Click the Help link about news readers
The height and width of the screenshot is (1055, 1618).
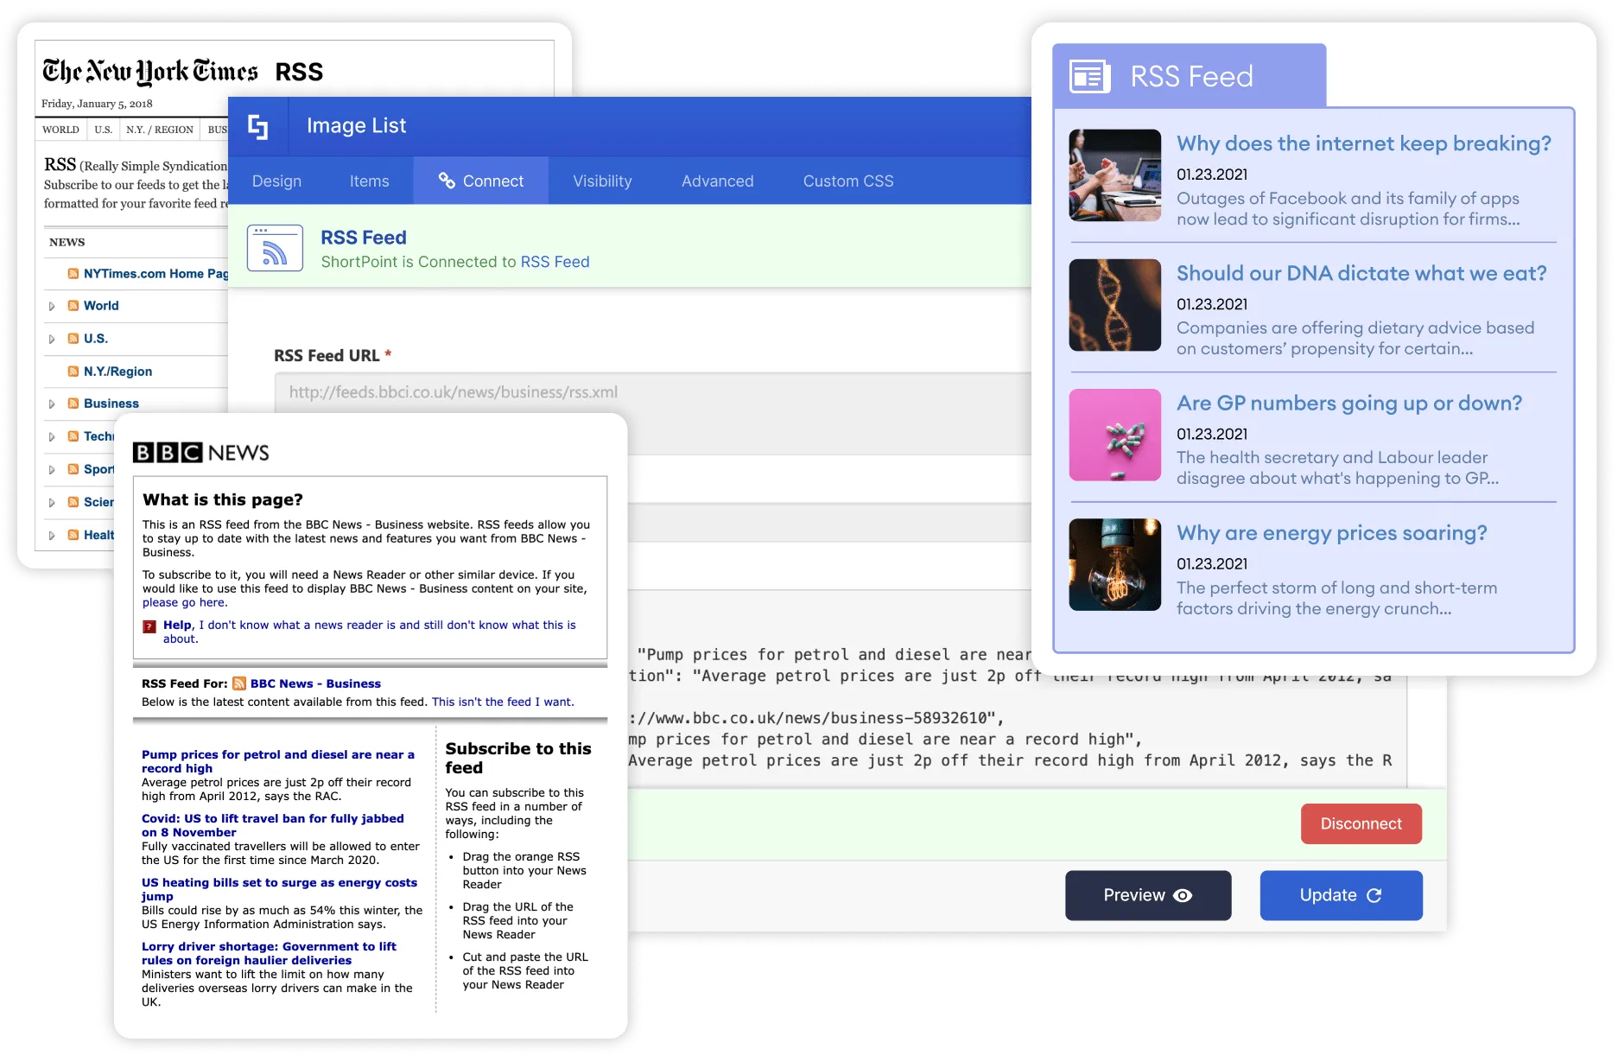369,632
